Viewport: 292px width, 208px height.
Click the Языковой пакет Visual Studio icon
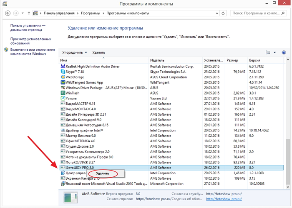pos(63,184)
